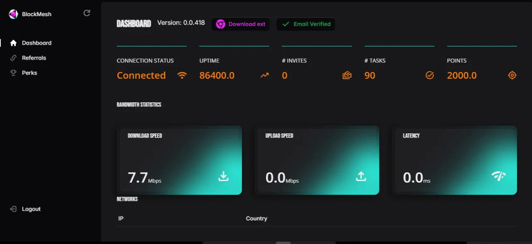This screenshot has width=532, height=244.
Task: Click the NETWORKS heading
Action: click(127, 199)
